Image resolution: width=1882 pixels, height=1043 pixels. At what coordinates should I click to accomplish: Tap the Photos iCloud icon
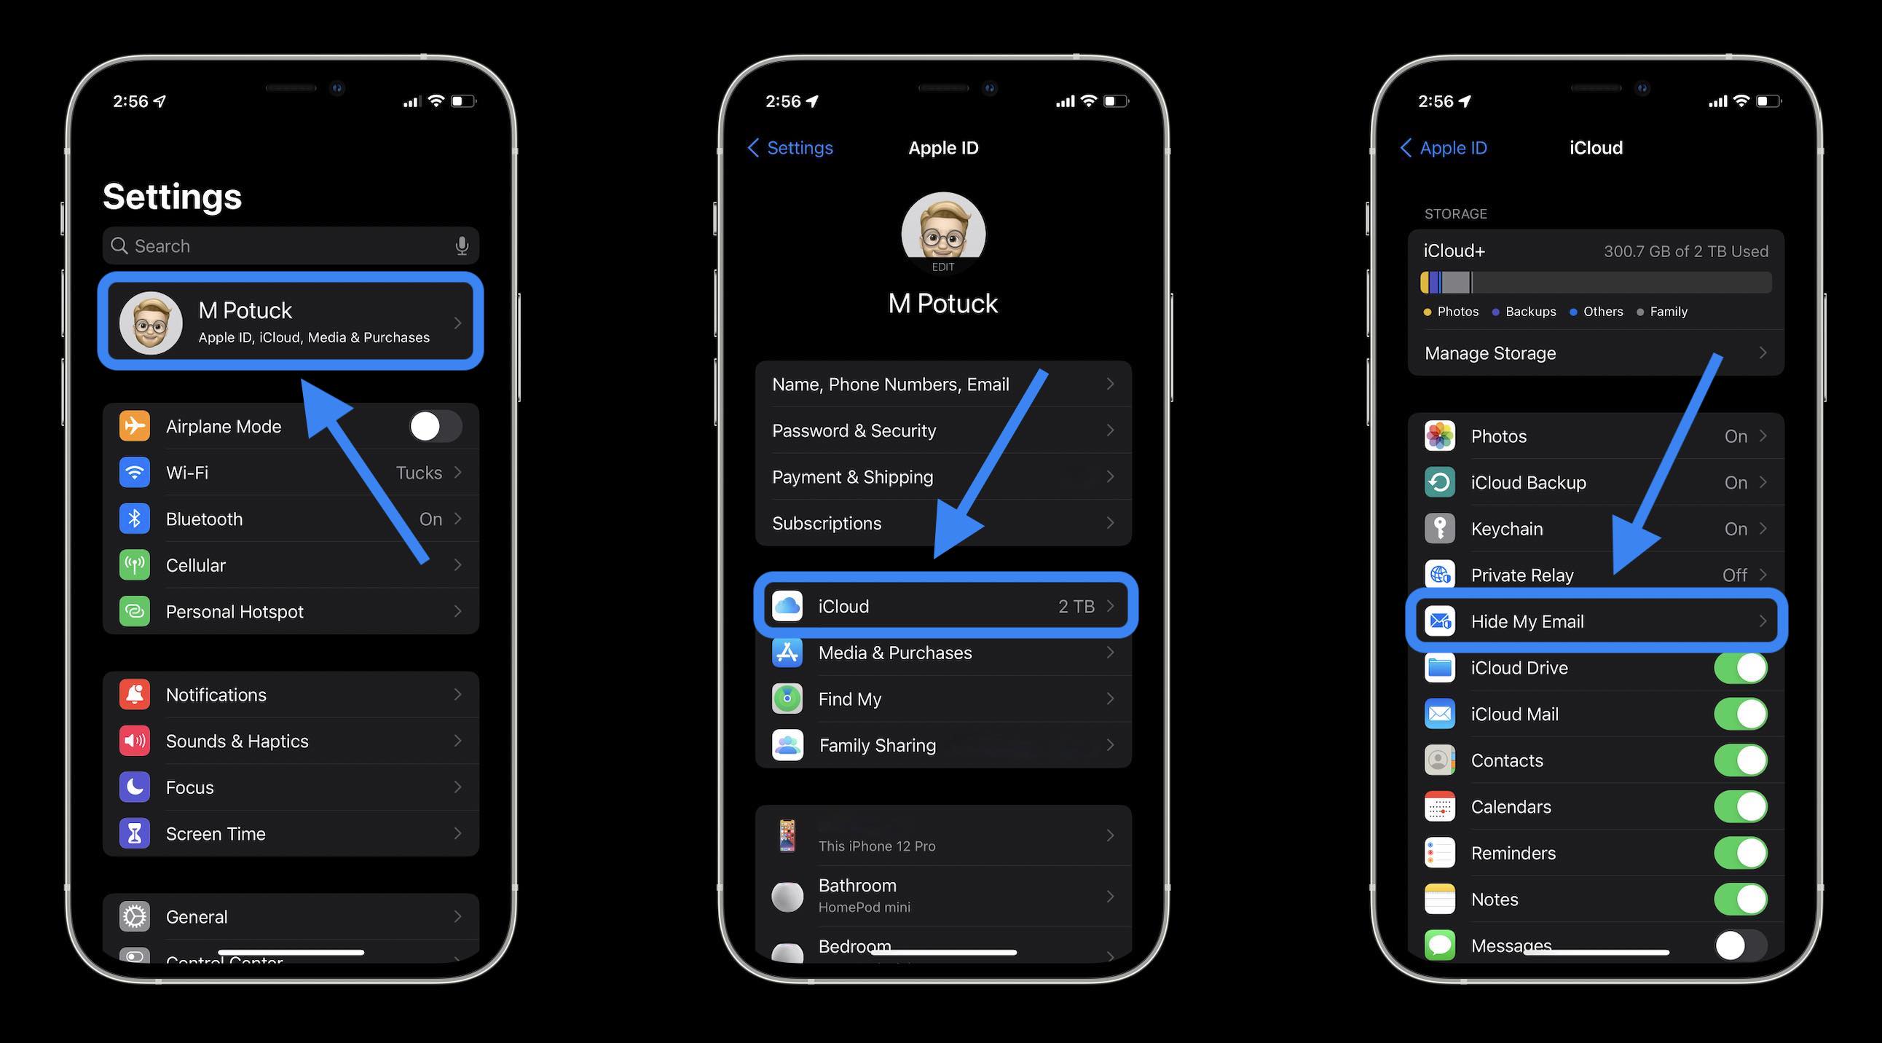click(1438, 436)
